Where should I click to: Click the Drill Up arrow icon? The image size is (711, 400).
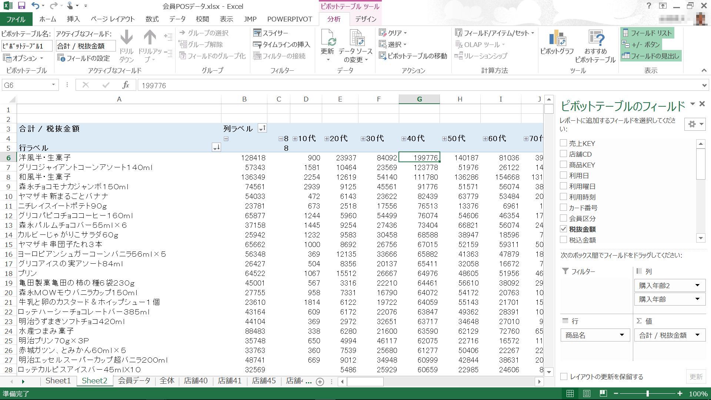150,38
